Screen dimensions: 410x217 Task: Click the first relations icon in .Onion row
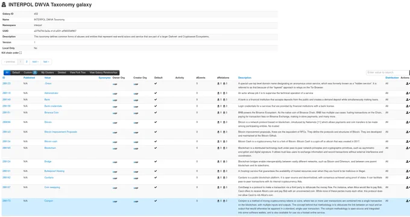(x=218, y=84)
